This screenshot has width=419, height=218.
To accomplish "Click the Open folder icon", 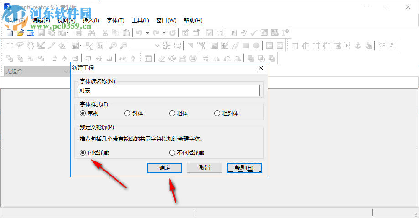I will (21, 33).
